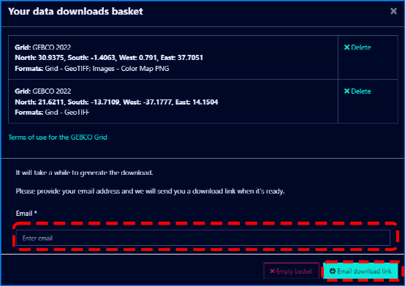The width and height of the screenshot is (405, 286).
Task: Click the Email download link button
Action: 361,271
